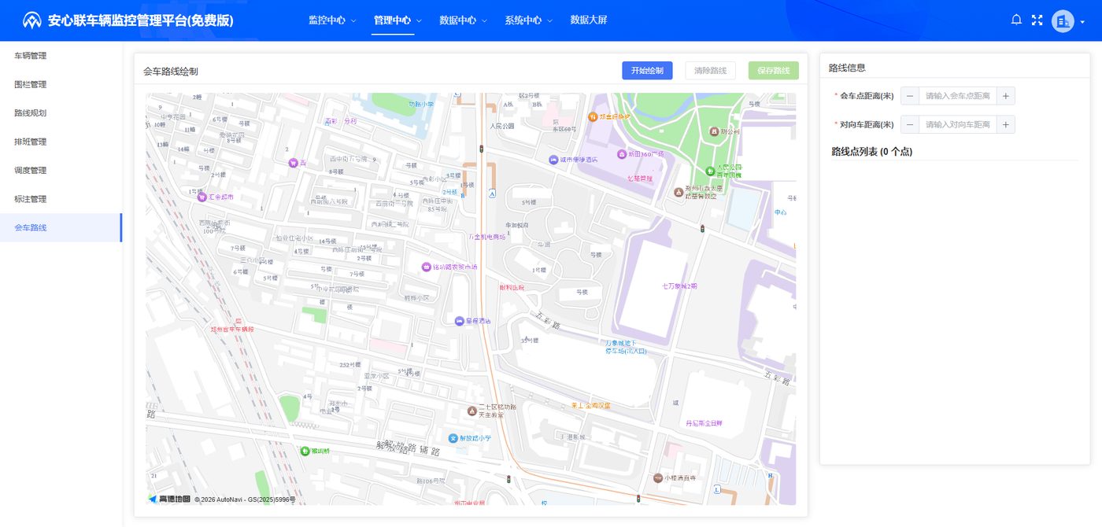This screenshot has width=1102, height=527.
Task: Click the 路线点列表 (0 个点) heading
Action: (x=872, y=151)
